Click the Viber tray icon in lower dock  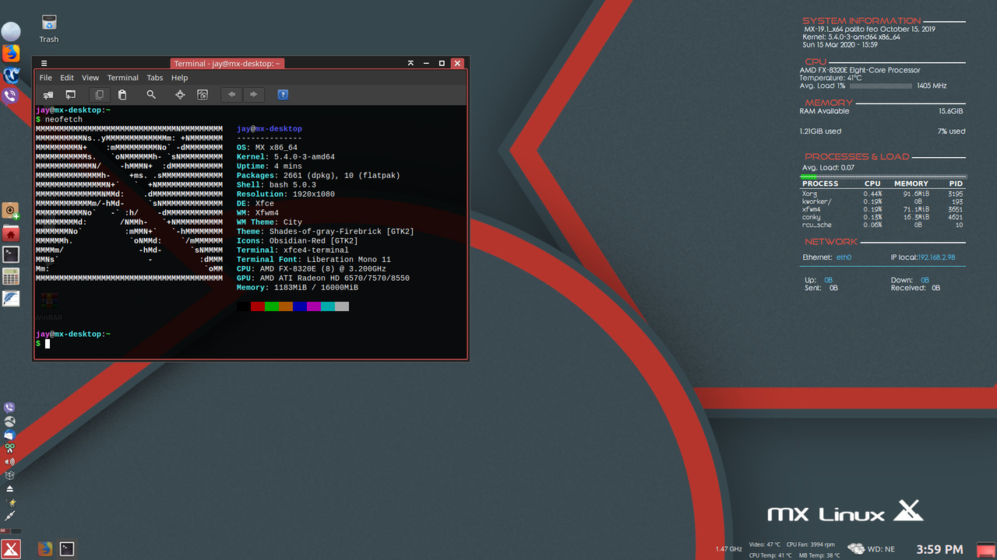pyautogui.click(x=9, y=408)
